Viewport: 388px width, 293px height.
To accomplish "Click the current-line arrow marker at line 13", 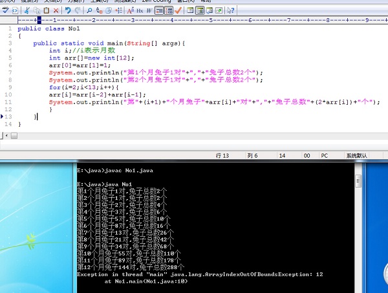I will [2, 116].
